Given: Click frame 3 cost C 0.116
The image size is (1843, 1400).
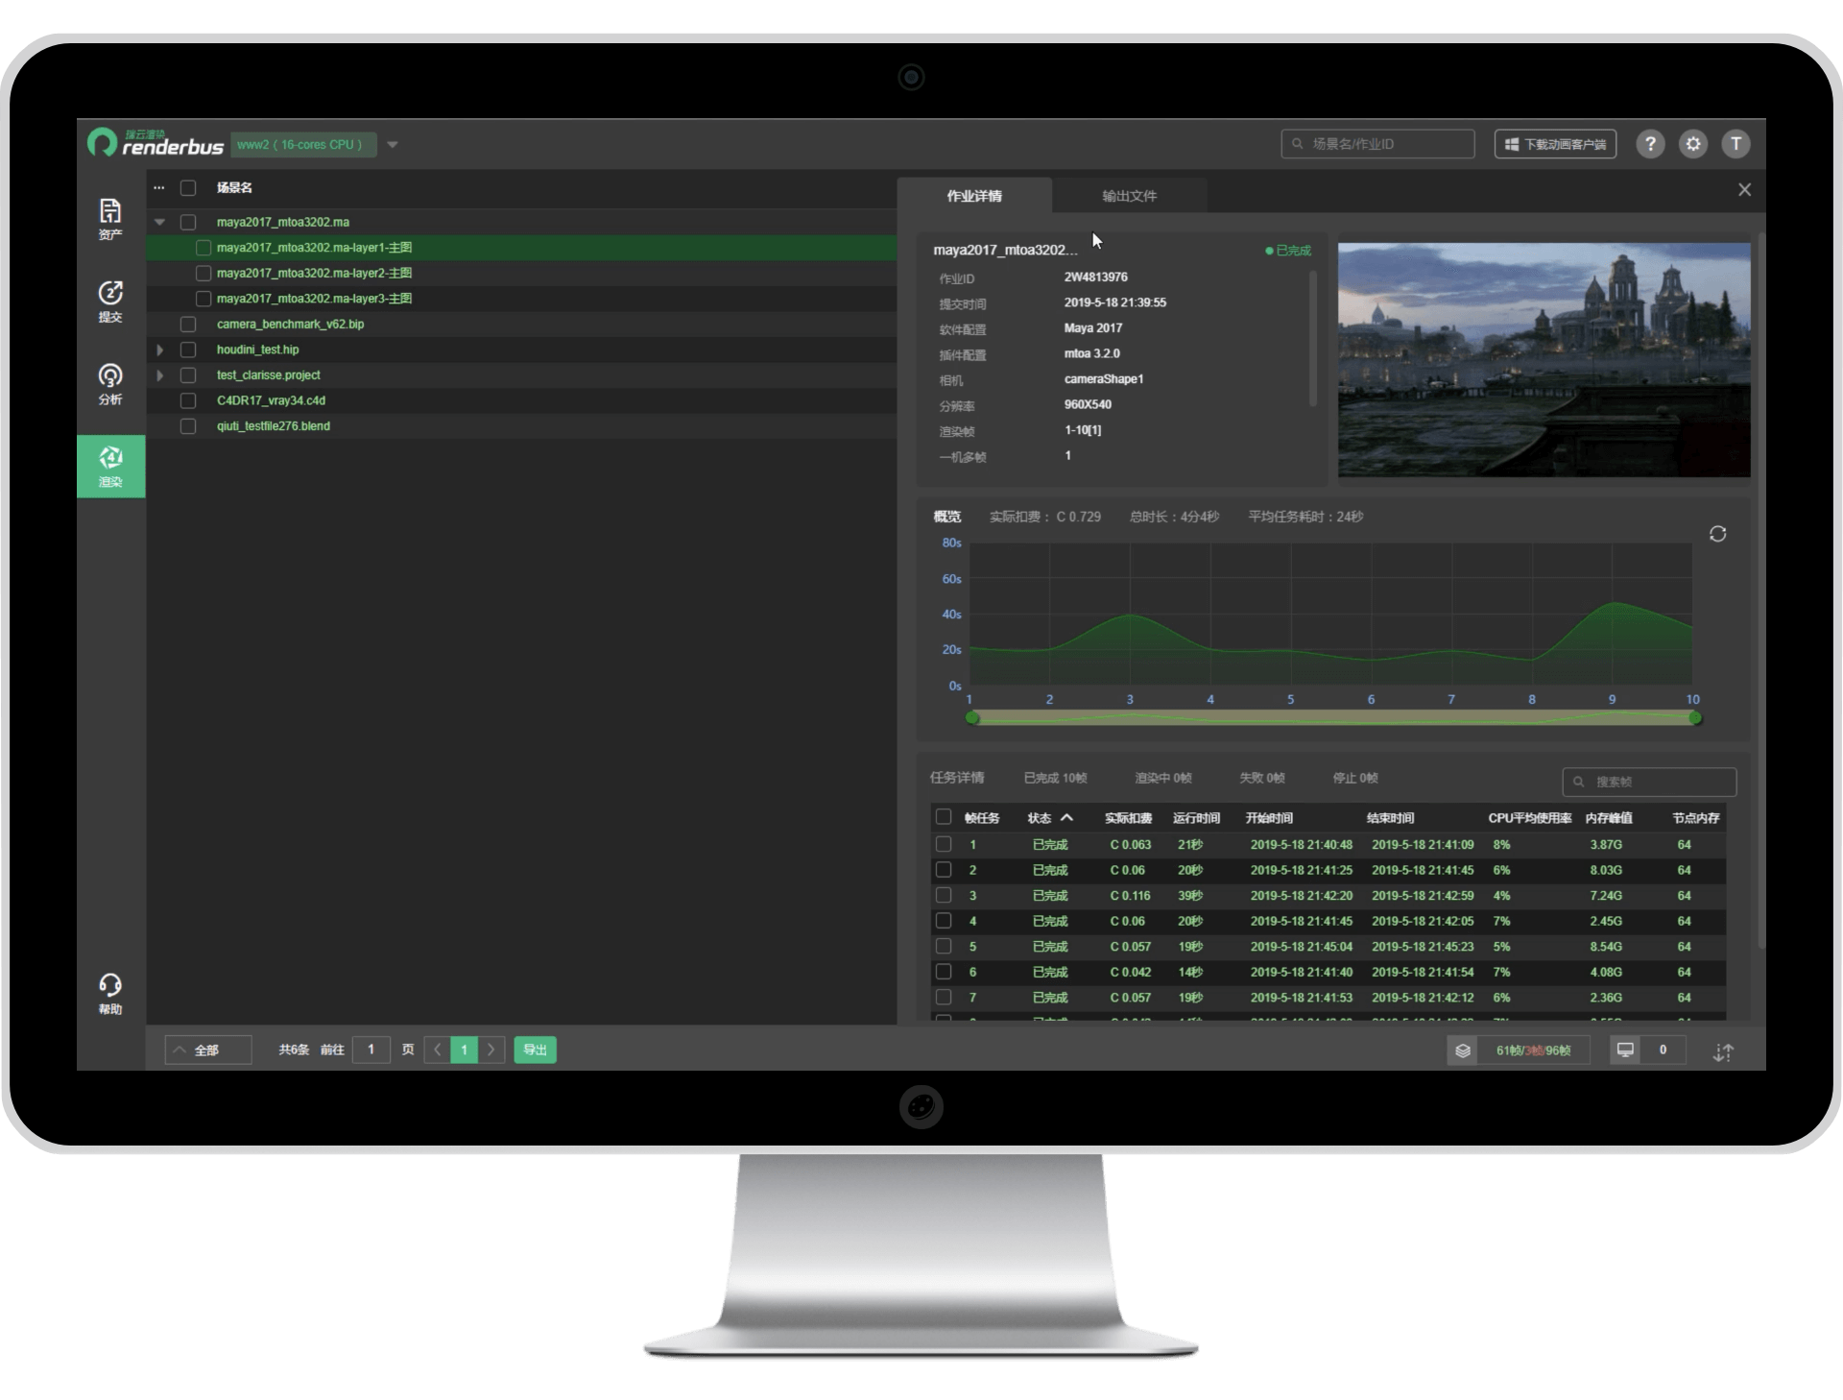Looking at the screenshot, I should pos(1130,896).
